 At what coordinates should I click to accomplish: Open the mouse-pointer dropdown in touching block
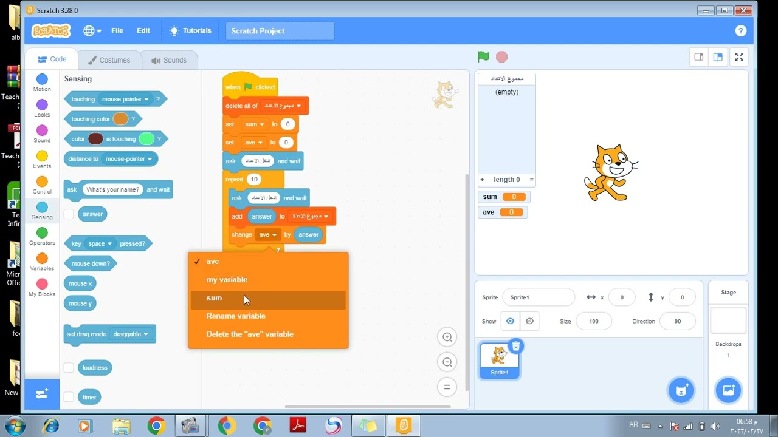click(x=125, y=99)
